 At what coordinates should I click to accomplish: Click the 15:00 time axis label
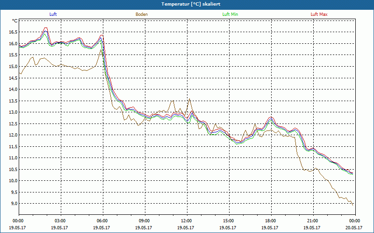tap(228, 220)
